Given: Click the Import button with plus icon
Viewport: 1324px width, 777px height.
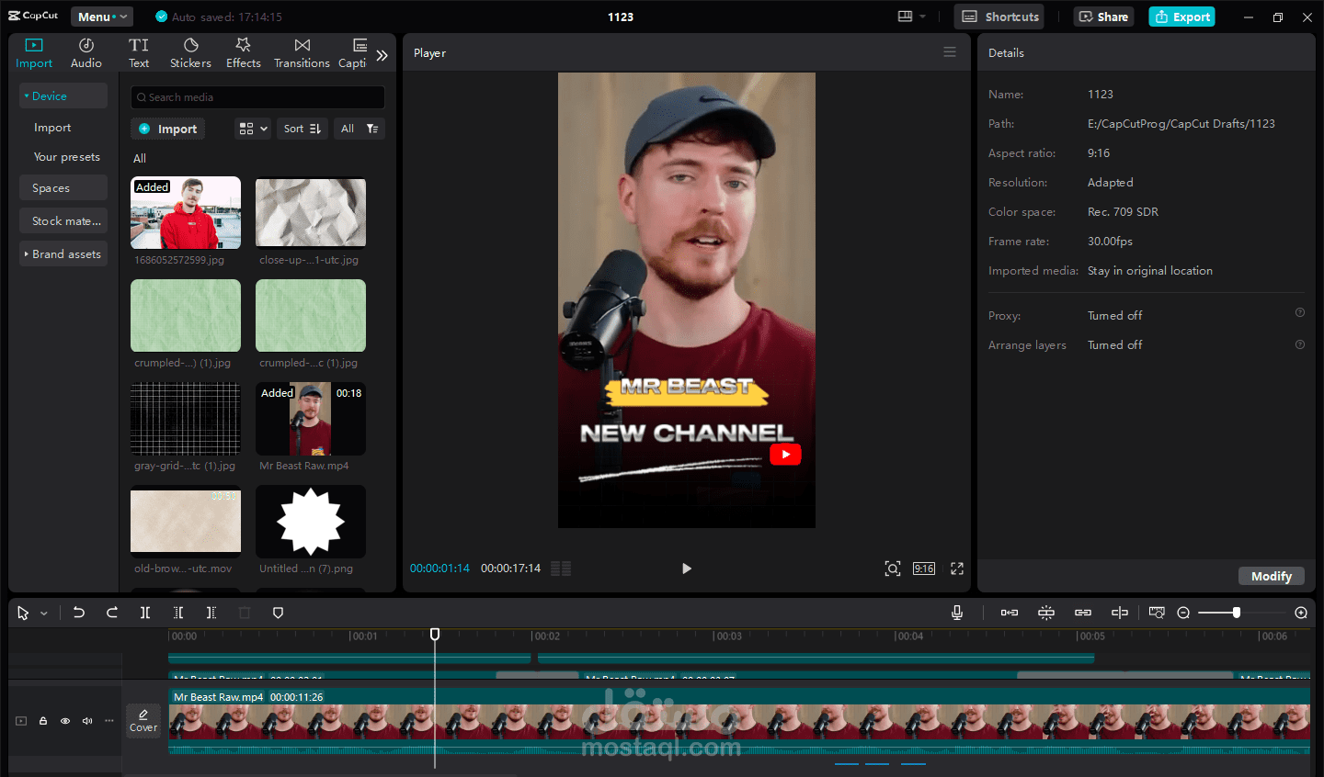Looking at the screenshot, I should coord(167,129).
